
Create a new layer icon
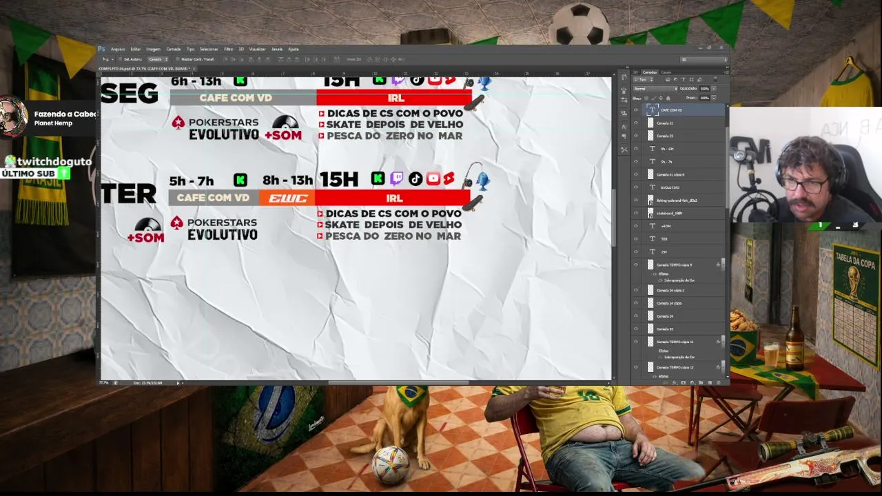click(708, 382)
